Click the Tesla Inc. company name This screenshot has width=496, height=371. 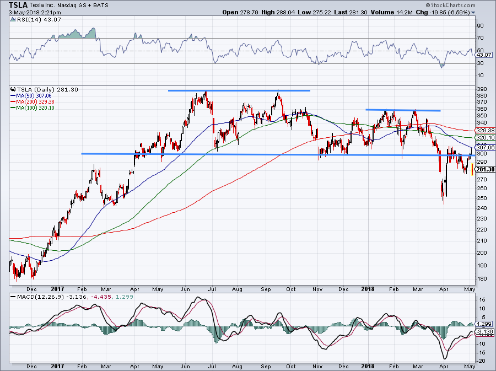tap(41, 6)
